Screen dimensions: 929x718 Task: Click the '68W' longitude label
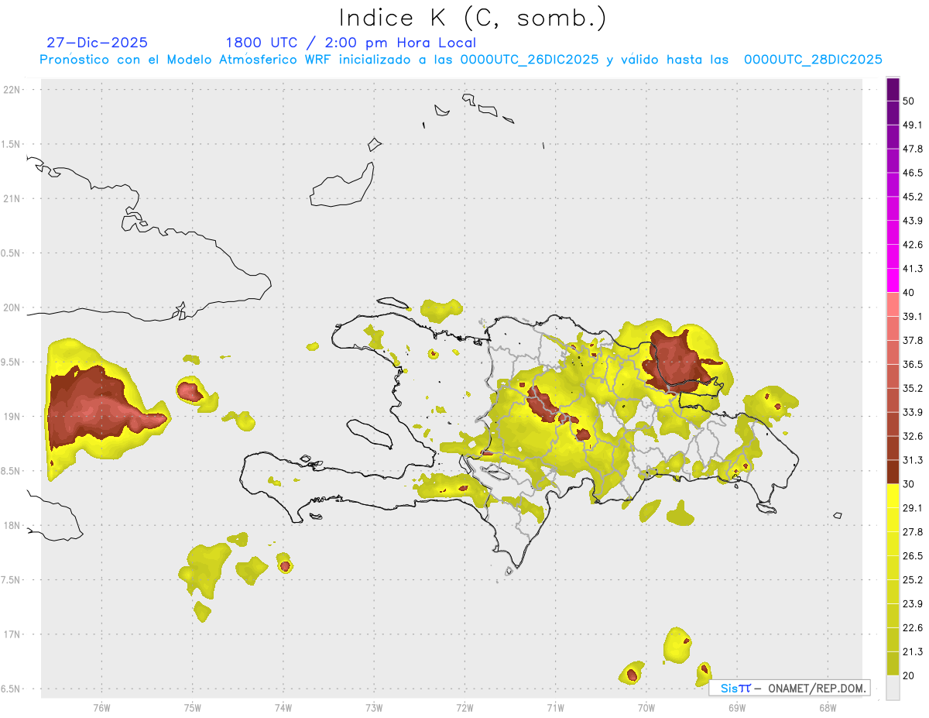pos(828,707)
